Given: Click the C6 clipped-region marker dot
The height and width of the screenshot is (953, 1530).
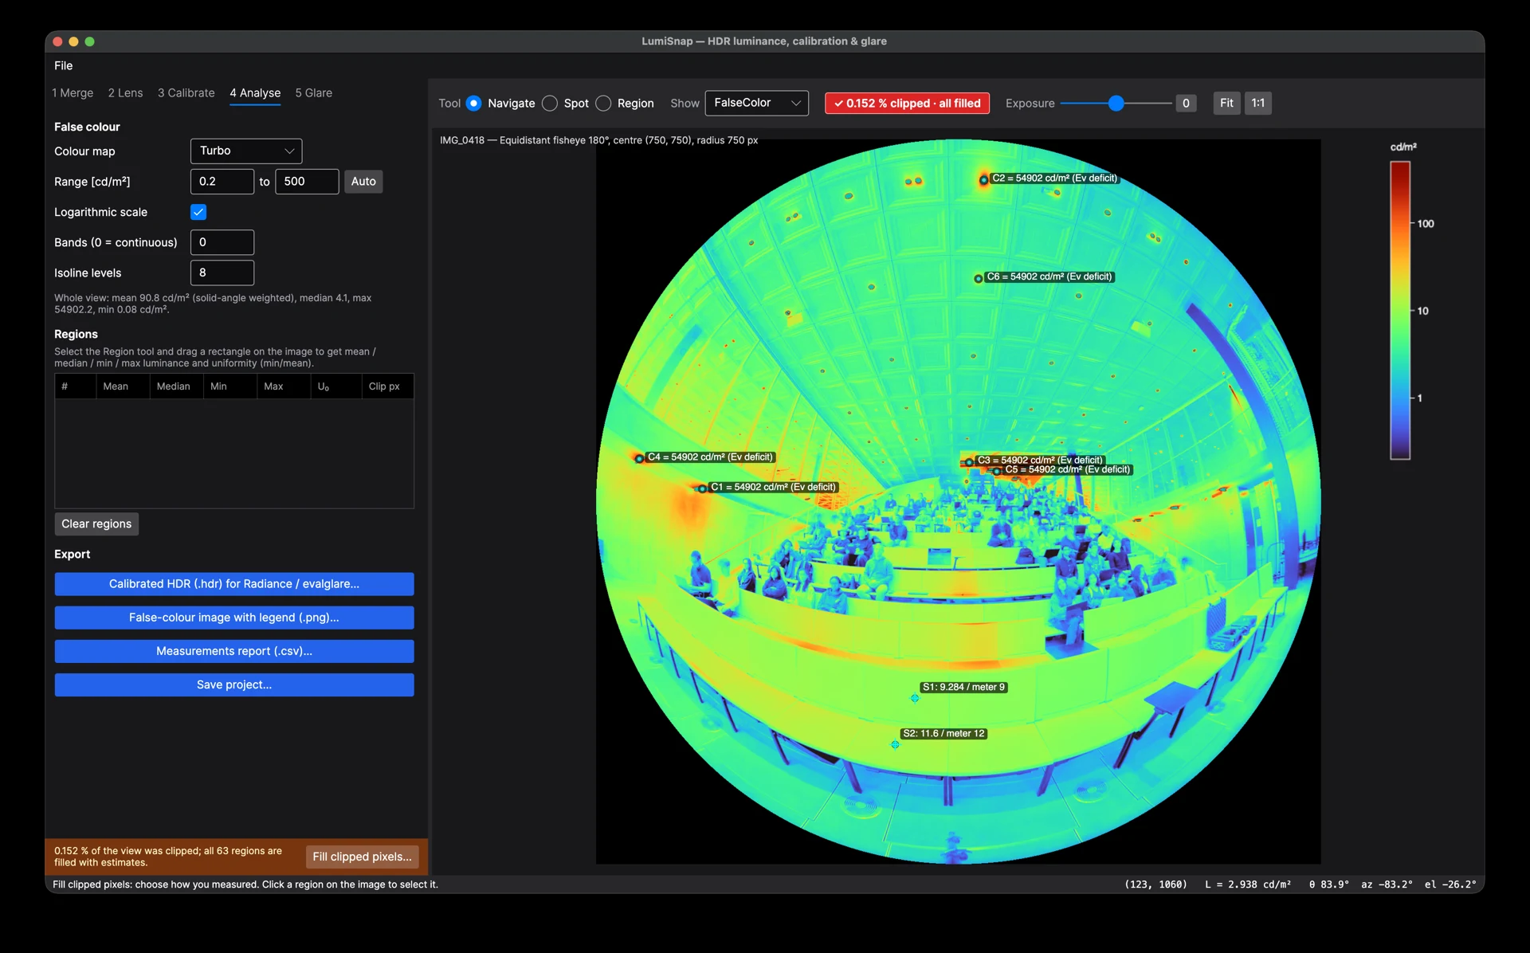Looking at the screenshot, I should (979, 278).
